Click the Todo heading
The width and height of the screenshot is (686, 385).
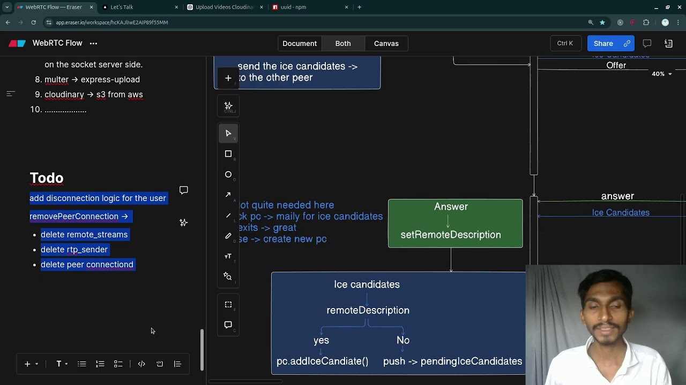click(x=47, y=178)
